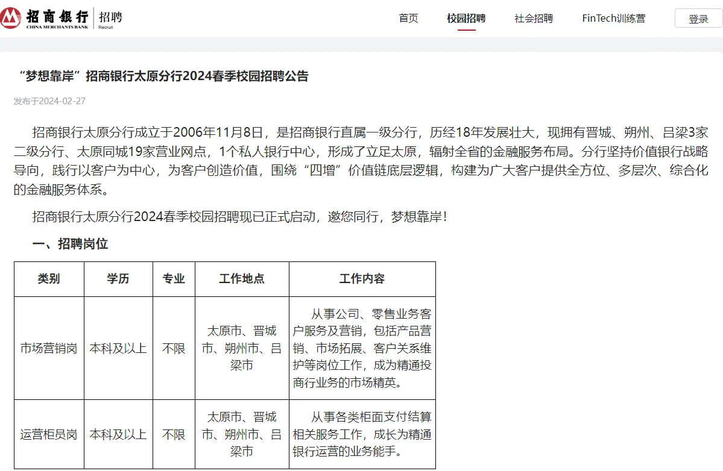Click the 工作内容 table header
The height and width of the screenshot is (471, 723).
pyautogui.click(x=362, y=279)
